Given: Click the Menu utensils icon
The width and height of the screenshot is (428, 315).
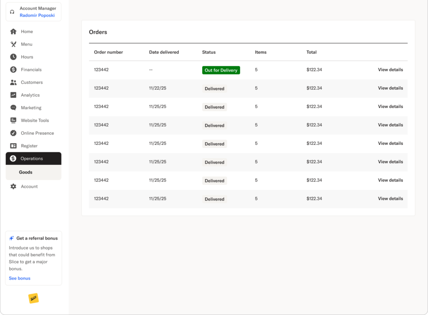Looking at the screenshot, I should 13,44.
